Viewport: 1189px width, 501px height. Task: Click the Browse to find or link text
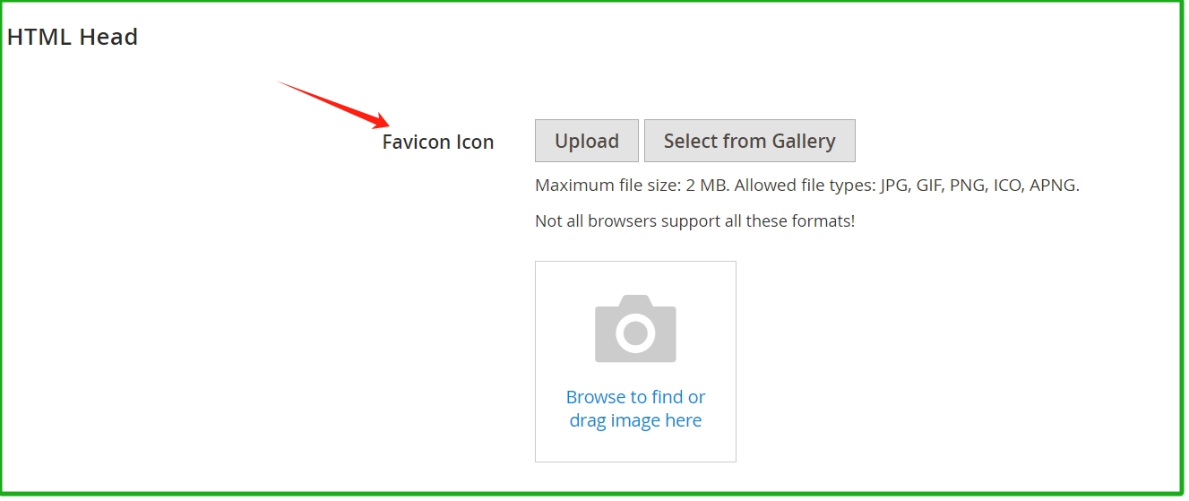pos(635,397)
